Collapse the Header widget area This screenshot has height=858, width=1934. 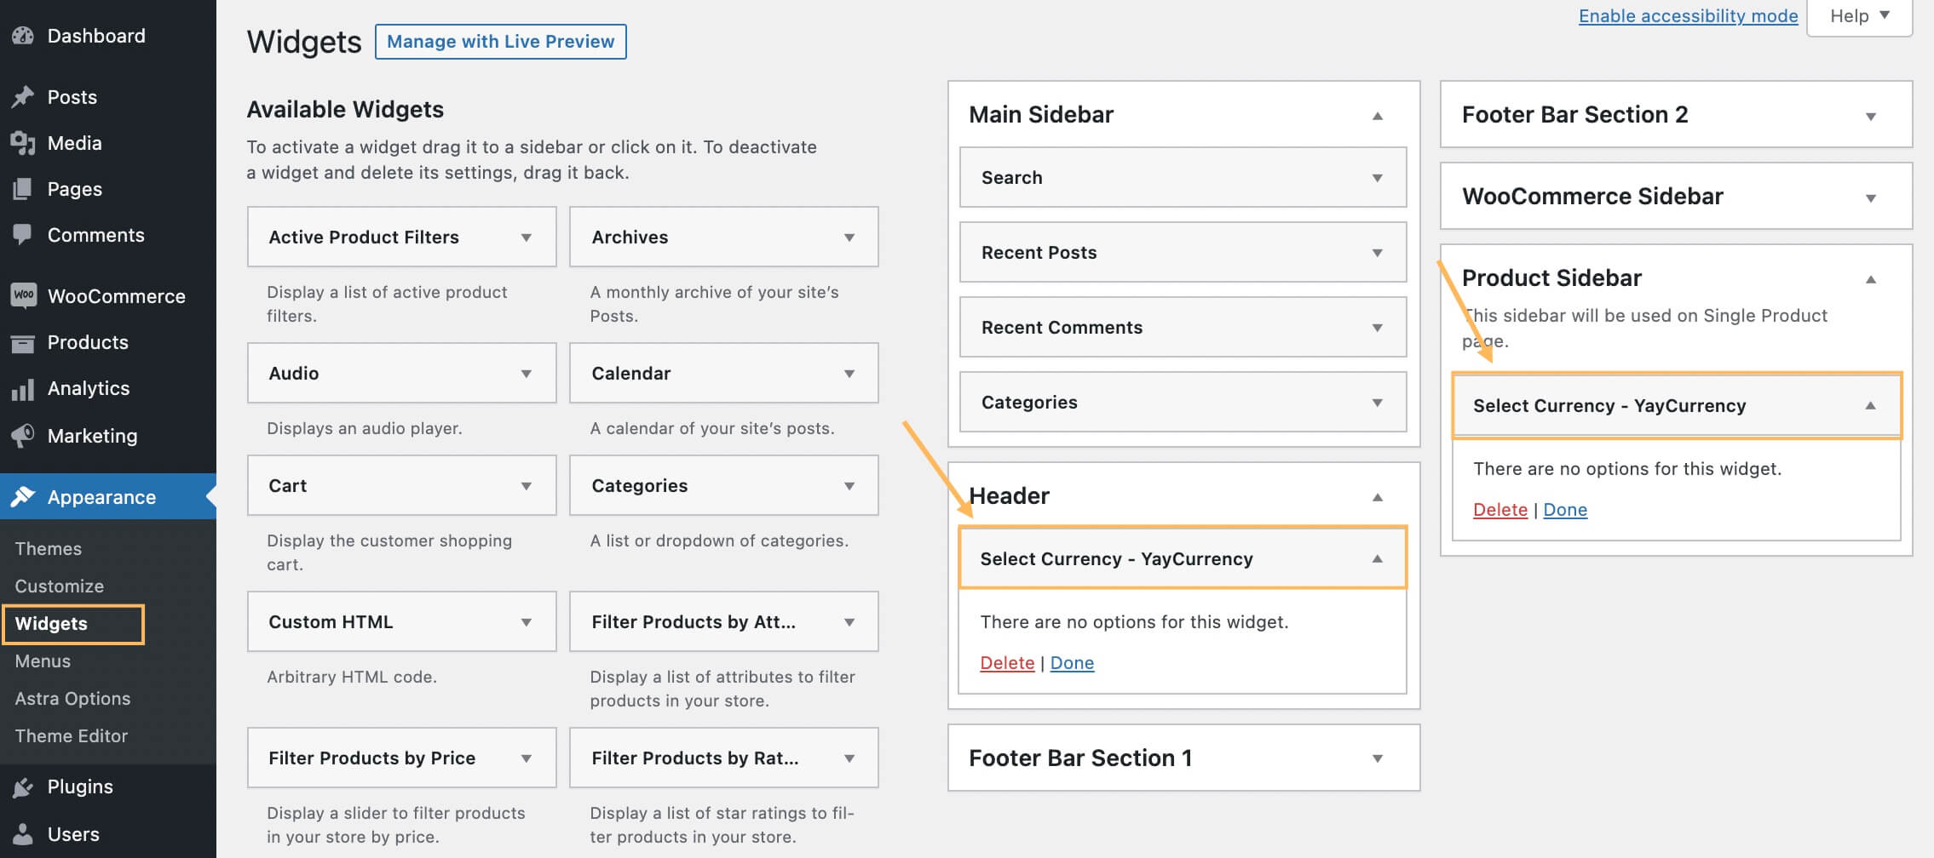[x=1378, y=496]
